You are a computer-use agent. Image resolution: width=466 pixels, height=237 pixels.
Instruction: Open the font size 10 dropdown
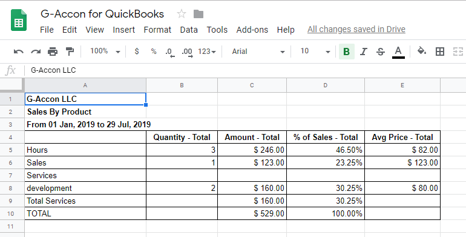pos(315,51)
